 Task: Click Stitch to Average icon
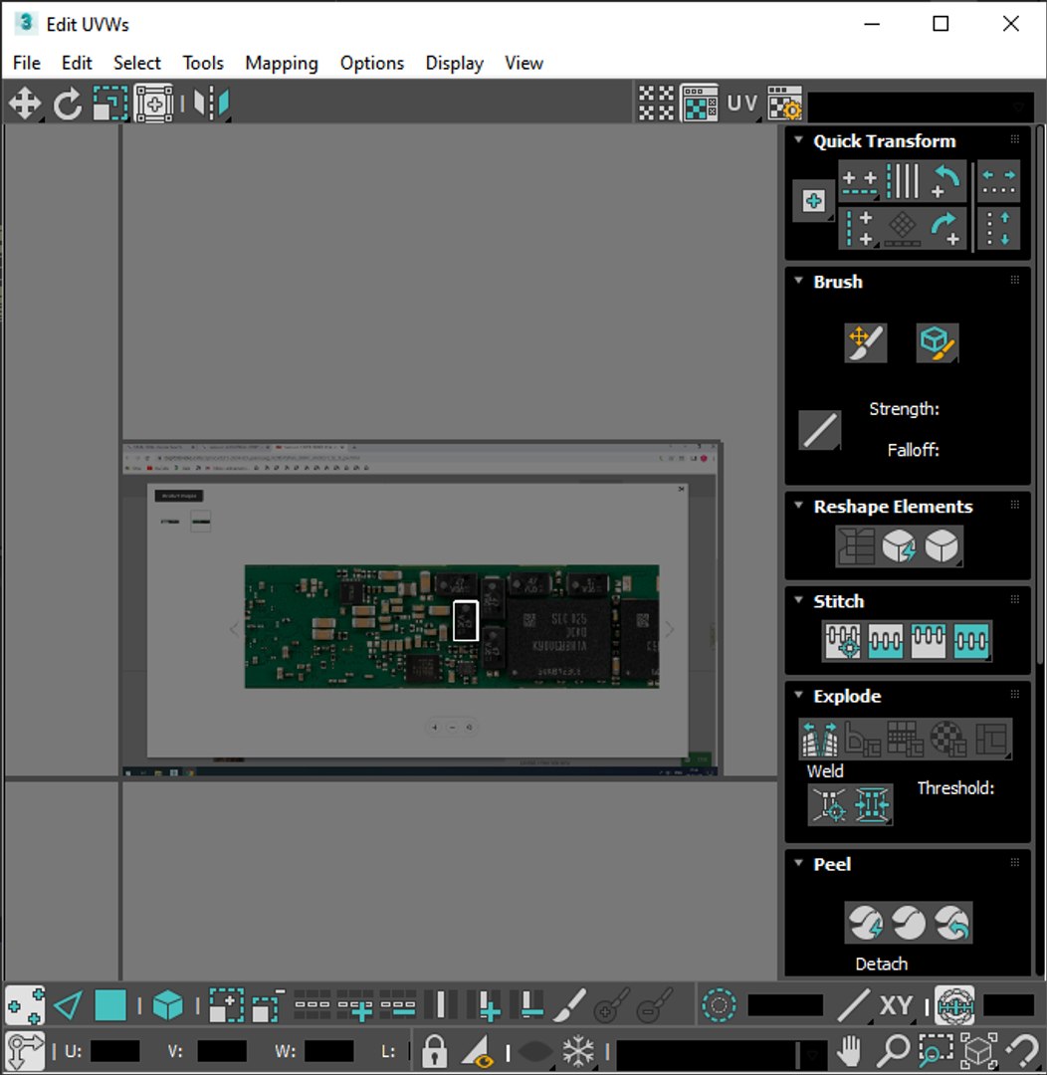885,641
